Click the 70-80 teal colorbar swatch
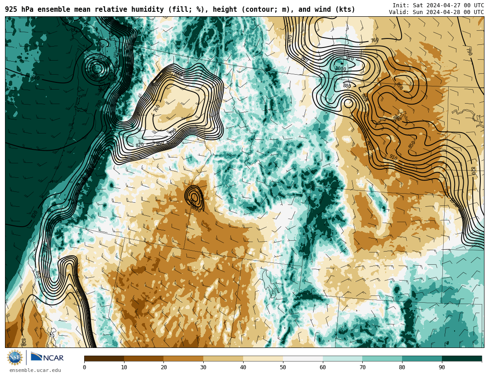The width and height of the screenshot is (489, 376). (x=382, y=359)
